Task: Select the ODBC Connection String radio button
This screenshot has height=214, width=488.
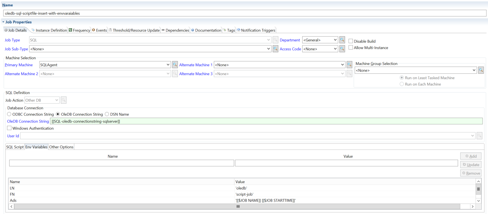Action: [x=9, y=114]
